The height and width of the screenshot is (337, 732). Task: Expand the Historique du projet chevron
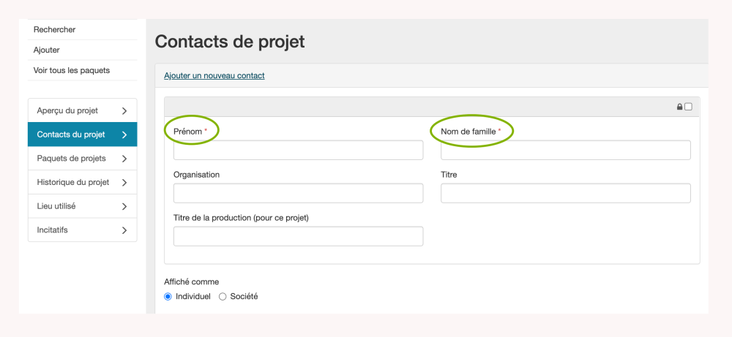pos(124,183)
